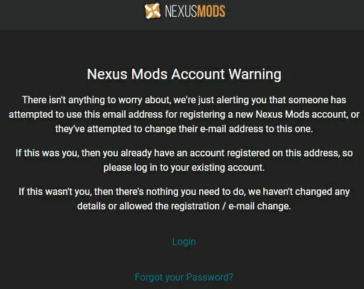This screenshot has height=289, width=364.
Task: Click the line starting If this was you
Action: pos(184,153)
